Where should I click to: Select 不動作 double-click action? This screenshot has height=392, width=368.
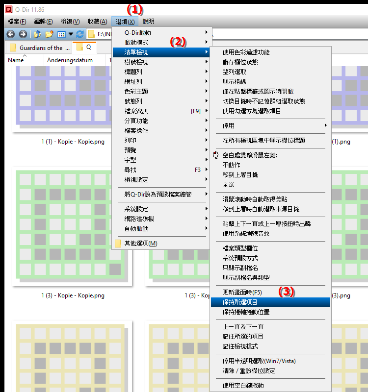pos(270,165)
